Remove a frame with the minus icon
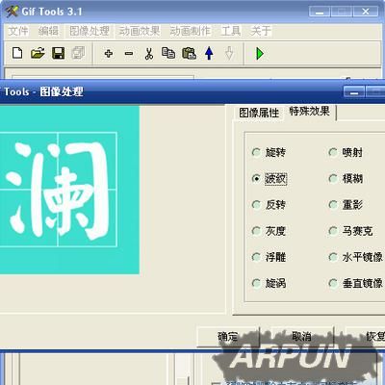Image resolution: width=385 pixels, height=385 pixels. [x=129, y=54]
